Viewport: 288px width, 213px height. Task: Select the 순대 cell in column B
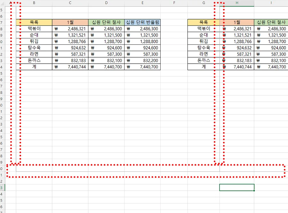tap(34, 35)
